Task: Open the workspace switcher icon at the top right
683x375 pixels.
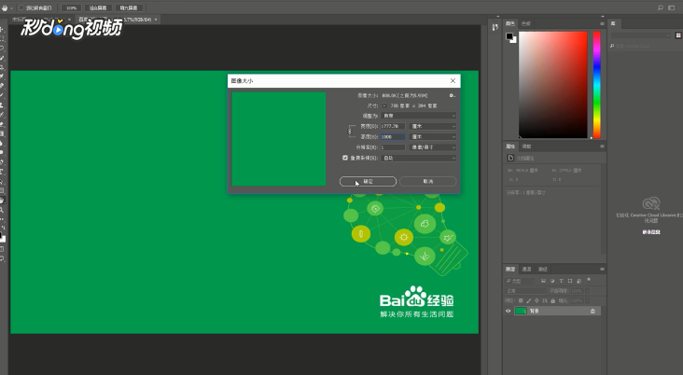Action: (671, 7)
